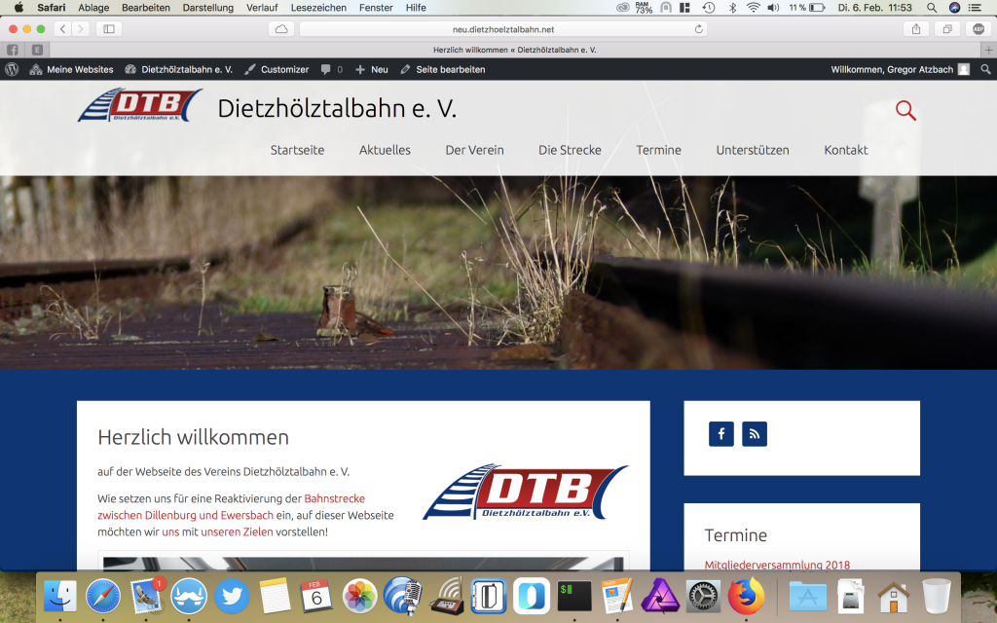
Task: Click the Wi-Fi menu bar icon
Action: coord(753,8)
